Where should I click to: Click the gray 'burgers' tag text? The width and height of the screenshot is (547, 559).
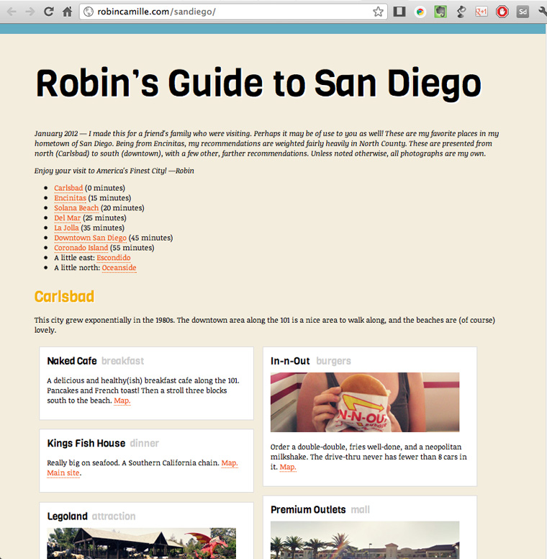[x=334, y=361]
